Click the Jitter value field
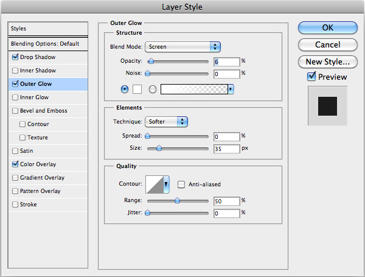The width and height of the screenshot is (365, 277). 226,213
